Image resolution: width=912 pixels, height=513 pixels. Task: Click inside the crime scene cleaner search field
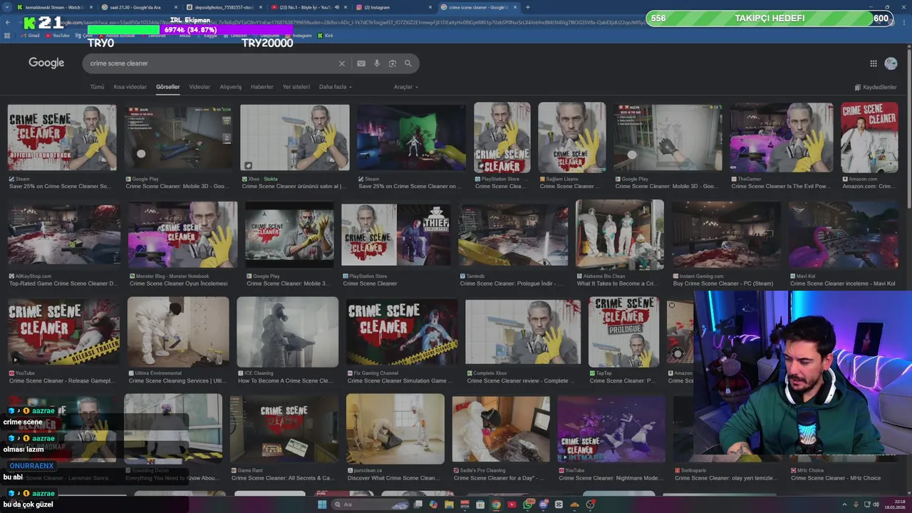click(210, 63)
